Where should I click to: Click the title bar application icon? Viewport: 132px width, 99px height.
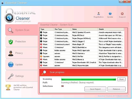(3, 3)
